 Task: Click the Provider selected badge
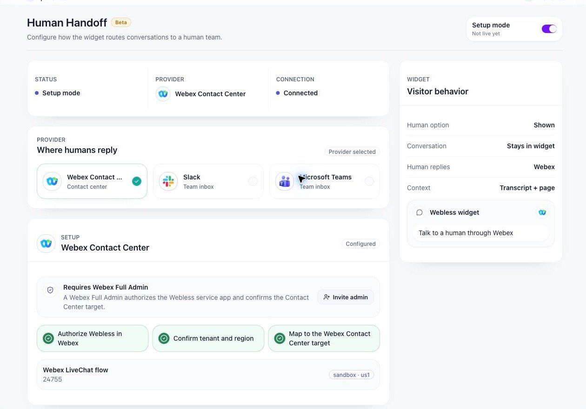tap(352, 152)
